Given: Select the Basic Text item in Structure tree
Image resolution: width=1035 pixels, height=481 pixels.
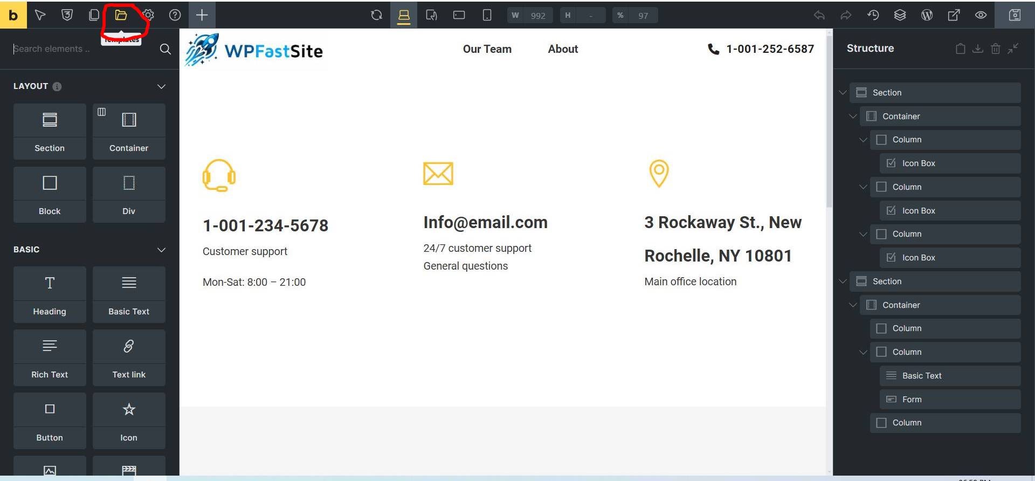Looking at the screenshot, I should pyautogui.click(x=950, y=376).
